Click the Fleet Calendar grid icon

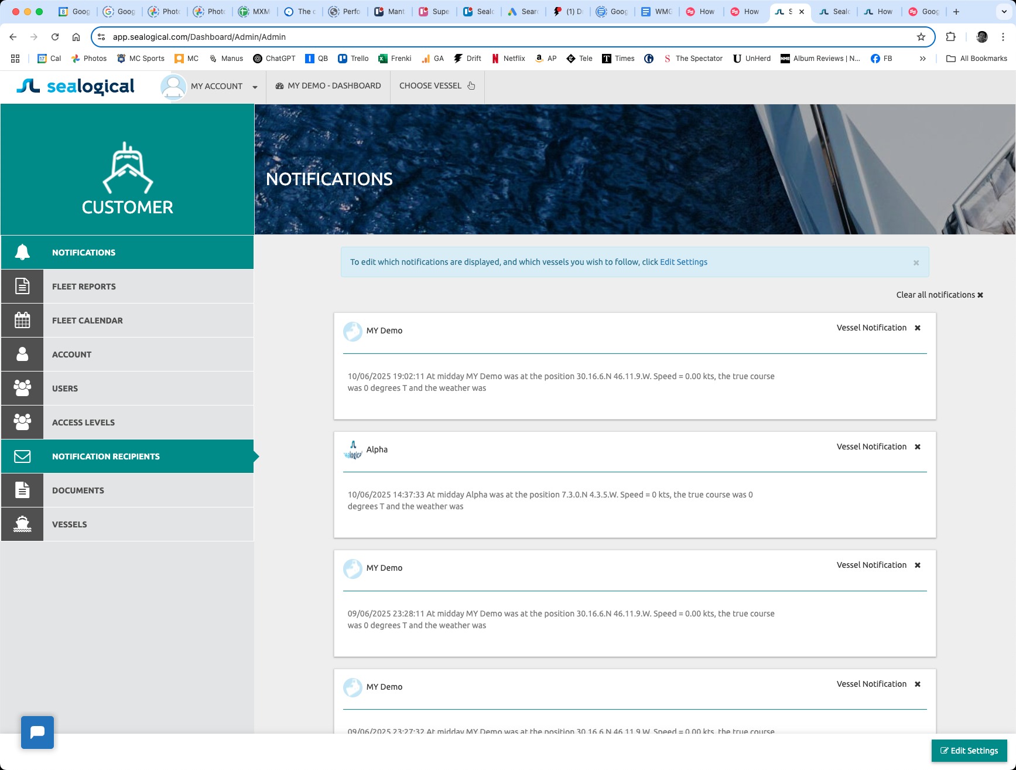[x=22, y=321]
